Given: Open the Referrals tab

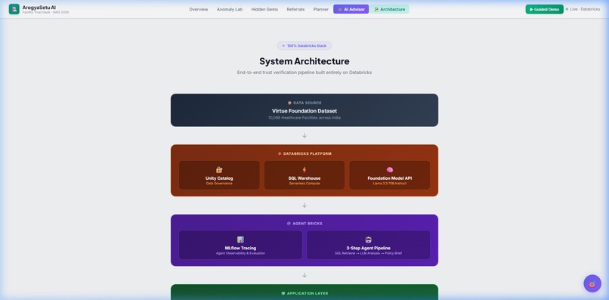Looking at the screenshot, I should 295,9.
